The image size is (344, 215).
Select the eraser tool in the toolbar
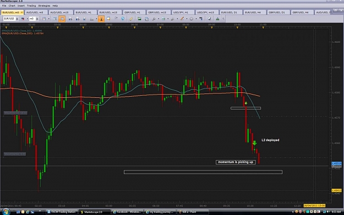pyautogui.click(x=210, y=19)
